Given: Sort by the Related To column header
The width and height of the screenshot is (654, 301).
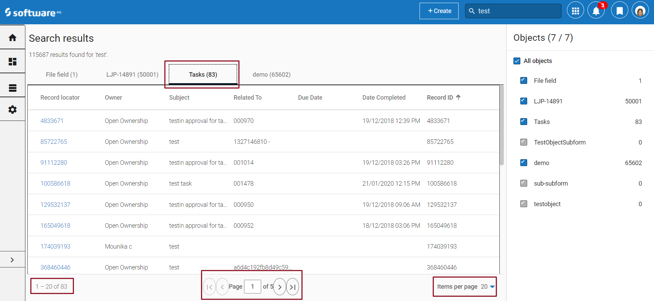Looking at the screenshot, I should (x=247, y=98).
